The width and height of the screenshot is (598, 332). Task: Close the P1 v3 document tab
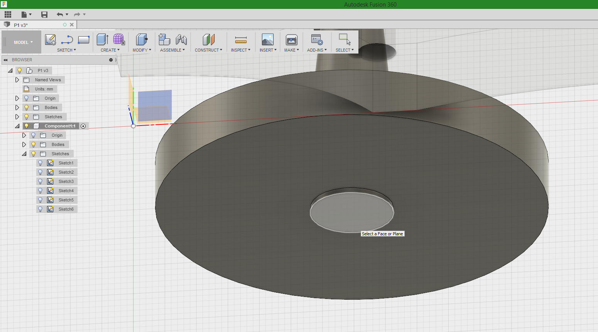[72, 25]
